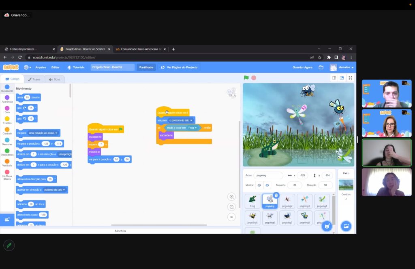
Task: Expand the abmatos account menu
Action: (342, 67)
